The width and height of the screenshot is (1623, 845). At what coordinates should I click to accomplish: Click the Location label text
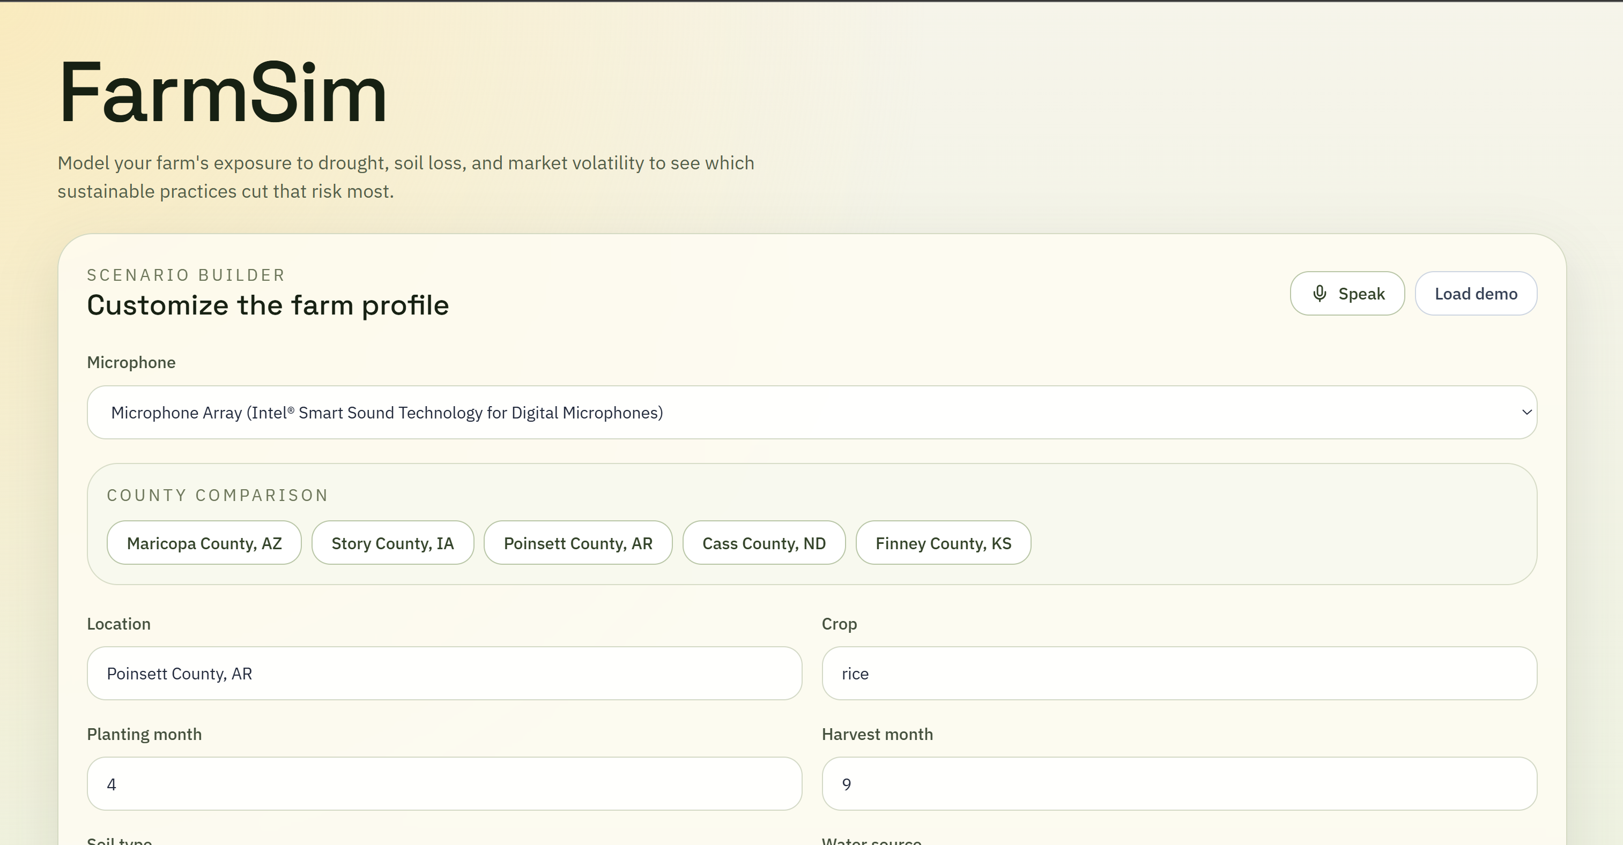[118, 624]
